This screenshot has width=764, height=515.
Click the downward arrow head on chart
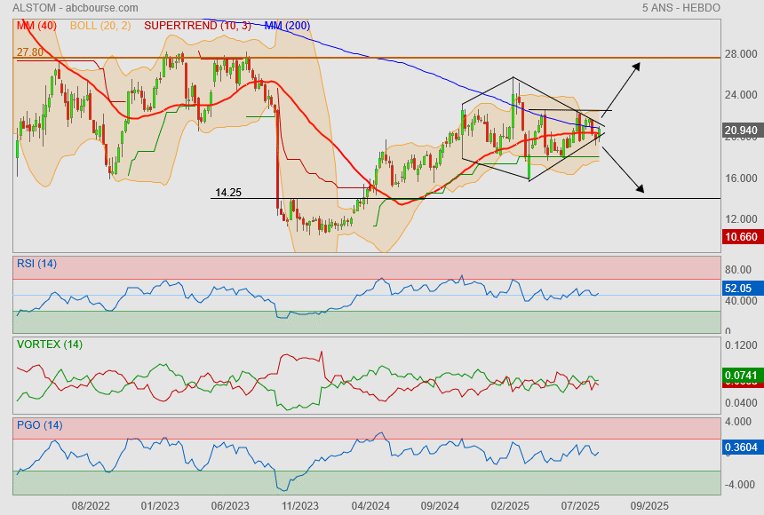(640, 188)
